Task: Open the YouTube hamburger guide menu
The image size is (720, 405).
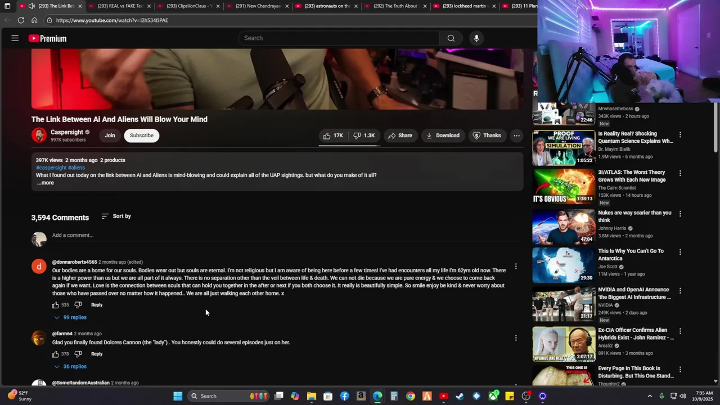Action: [15, 38]
